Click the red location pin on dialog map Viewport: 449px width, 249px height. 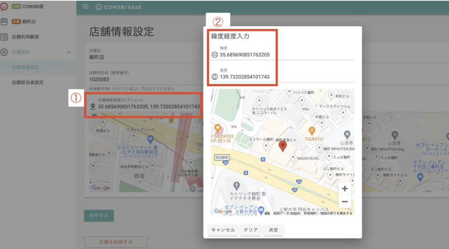tap(283, 146)
